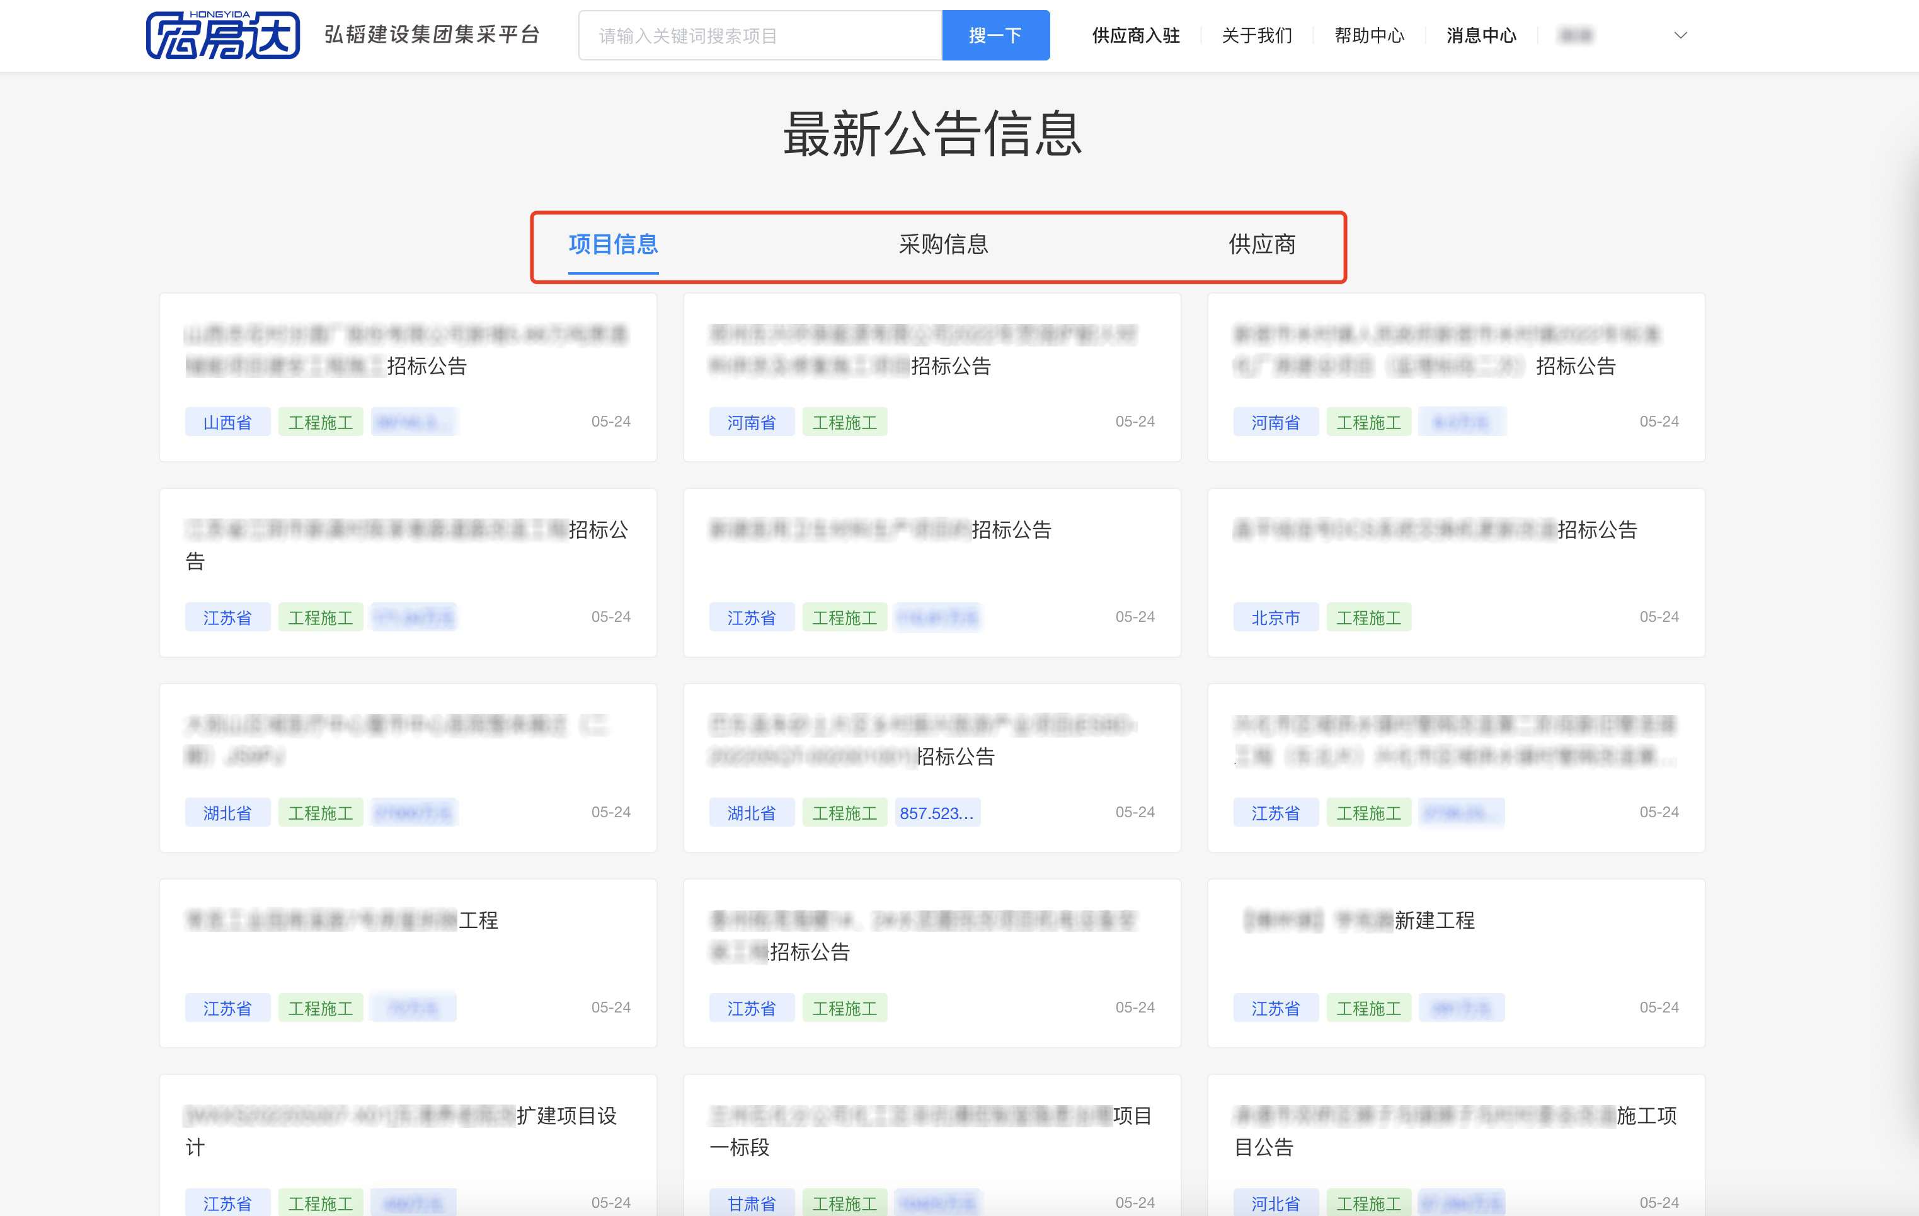
Task: Click 工程施工 tag on the 北京市 card
Action: click(1368, 617)
